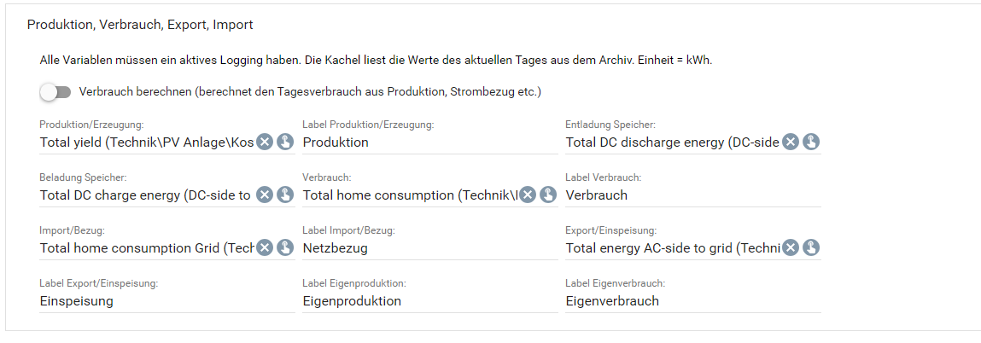Open variable picker for Beladung Speicher

(284, 195)
